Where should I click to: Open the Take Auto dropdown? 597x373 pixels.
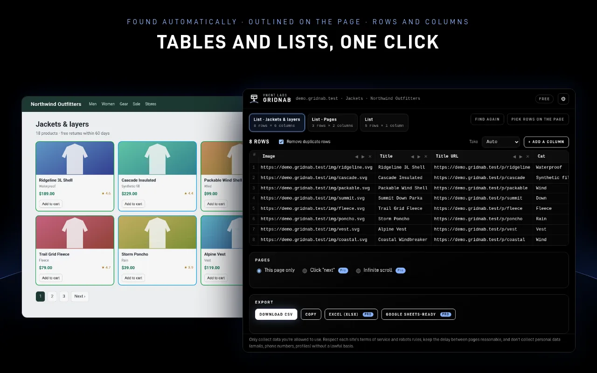(501, 142)
